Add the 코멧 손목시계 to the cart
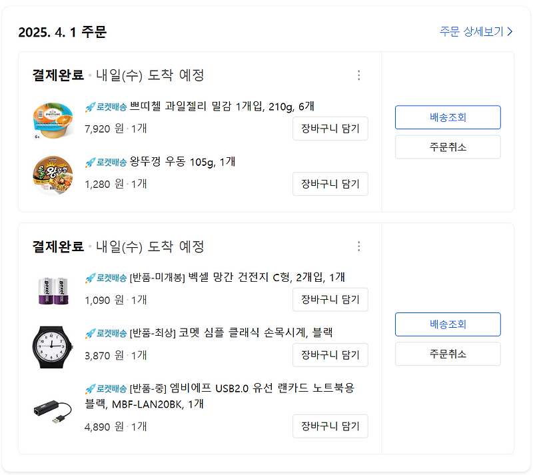 tap(330, 355)
